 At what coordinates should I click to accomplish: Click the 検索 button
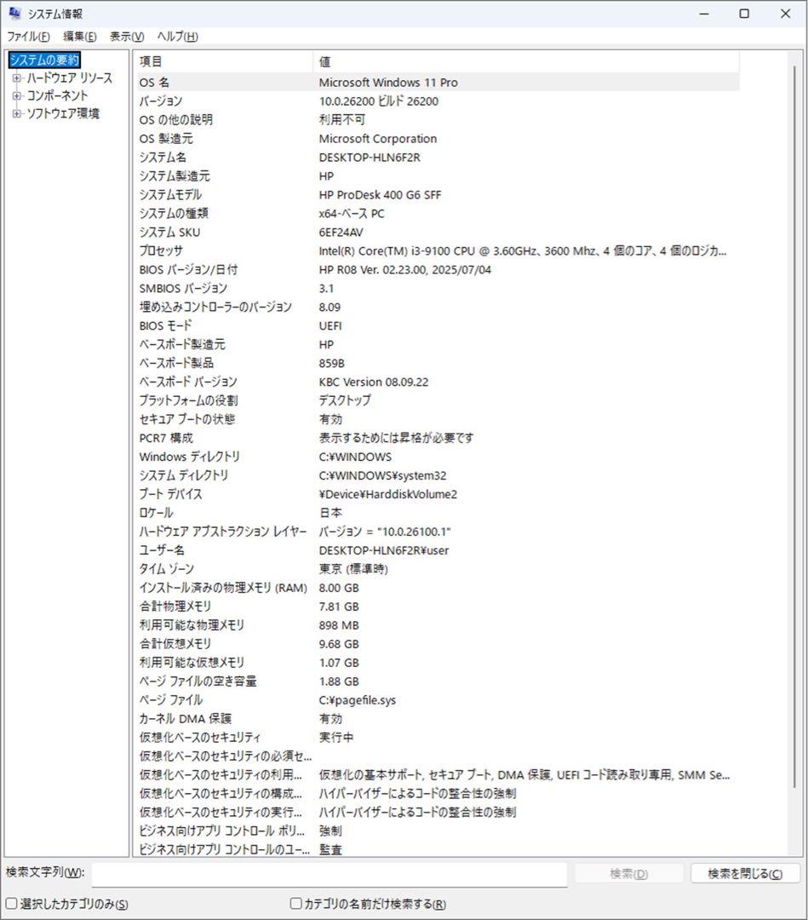(x=630, y=873)
